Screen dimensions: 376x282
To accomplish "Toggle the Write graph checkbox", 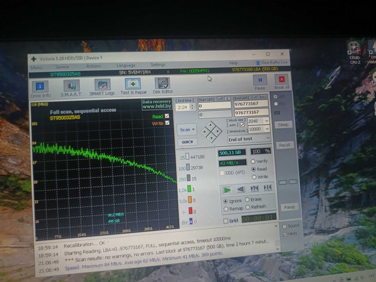I will pos(167,123).
